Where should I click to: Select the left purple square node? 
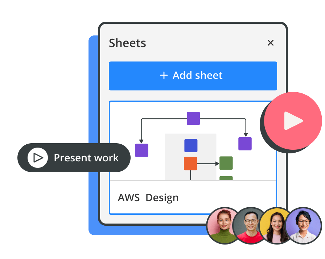click(x=141, y=150)
